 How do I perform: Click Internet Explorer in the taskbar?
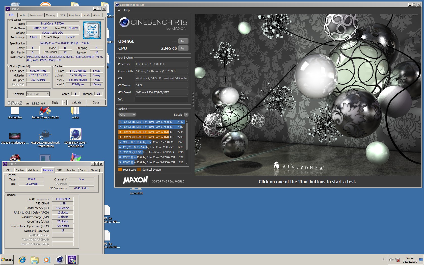22,259
